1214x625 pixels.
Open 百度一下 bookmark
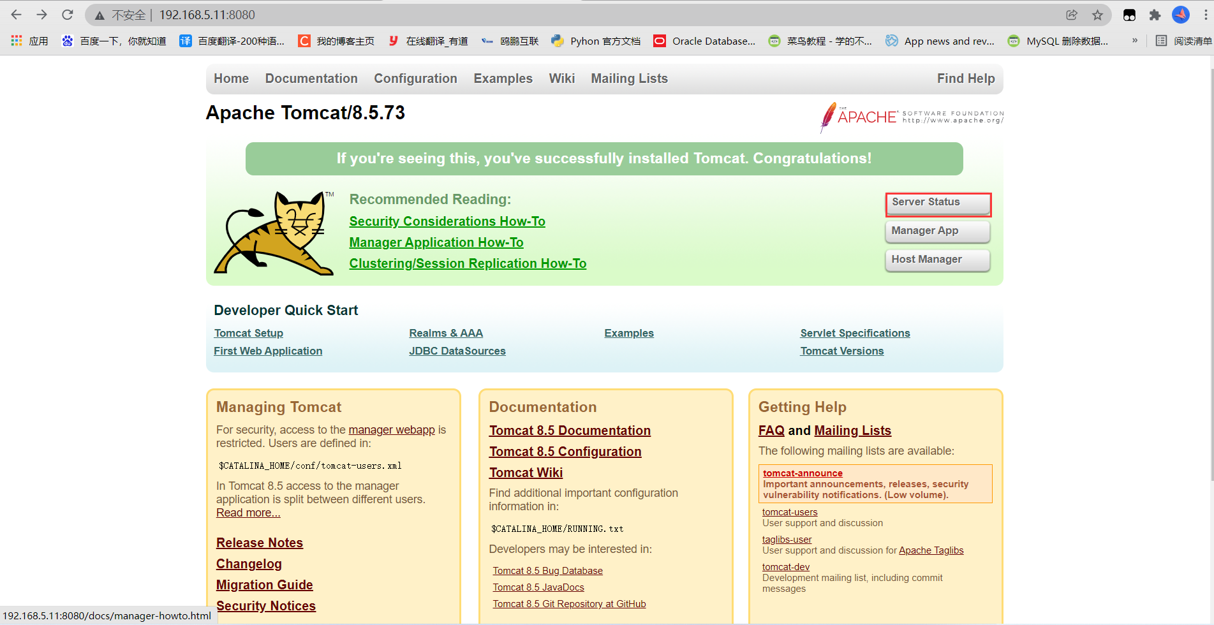coord(114,41)
